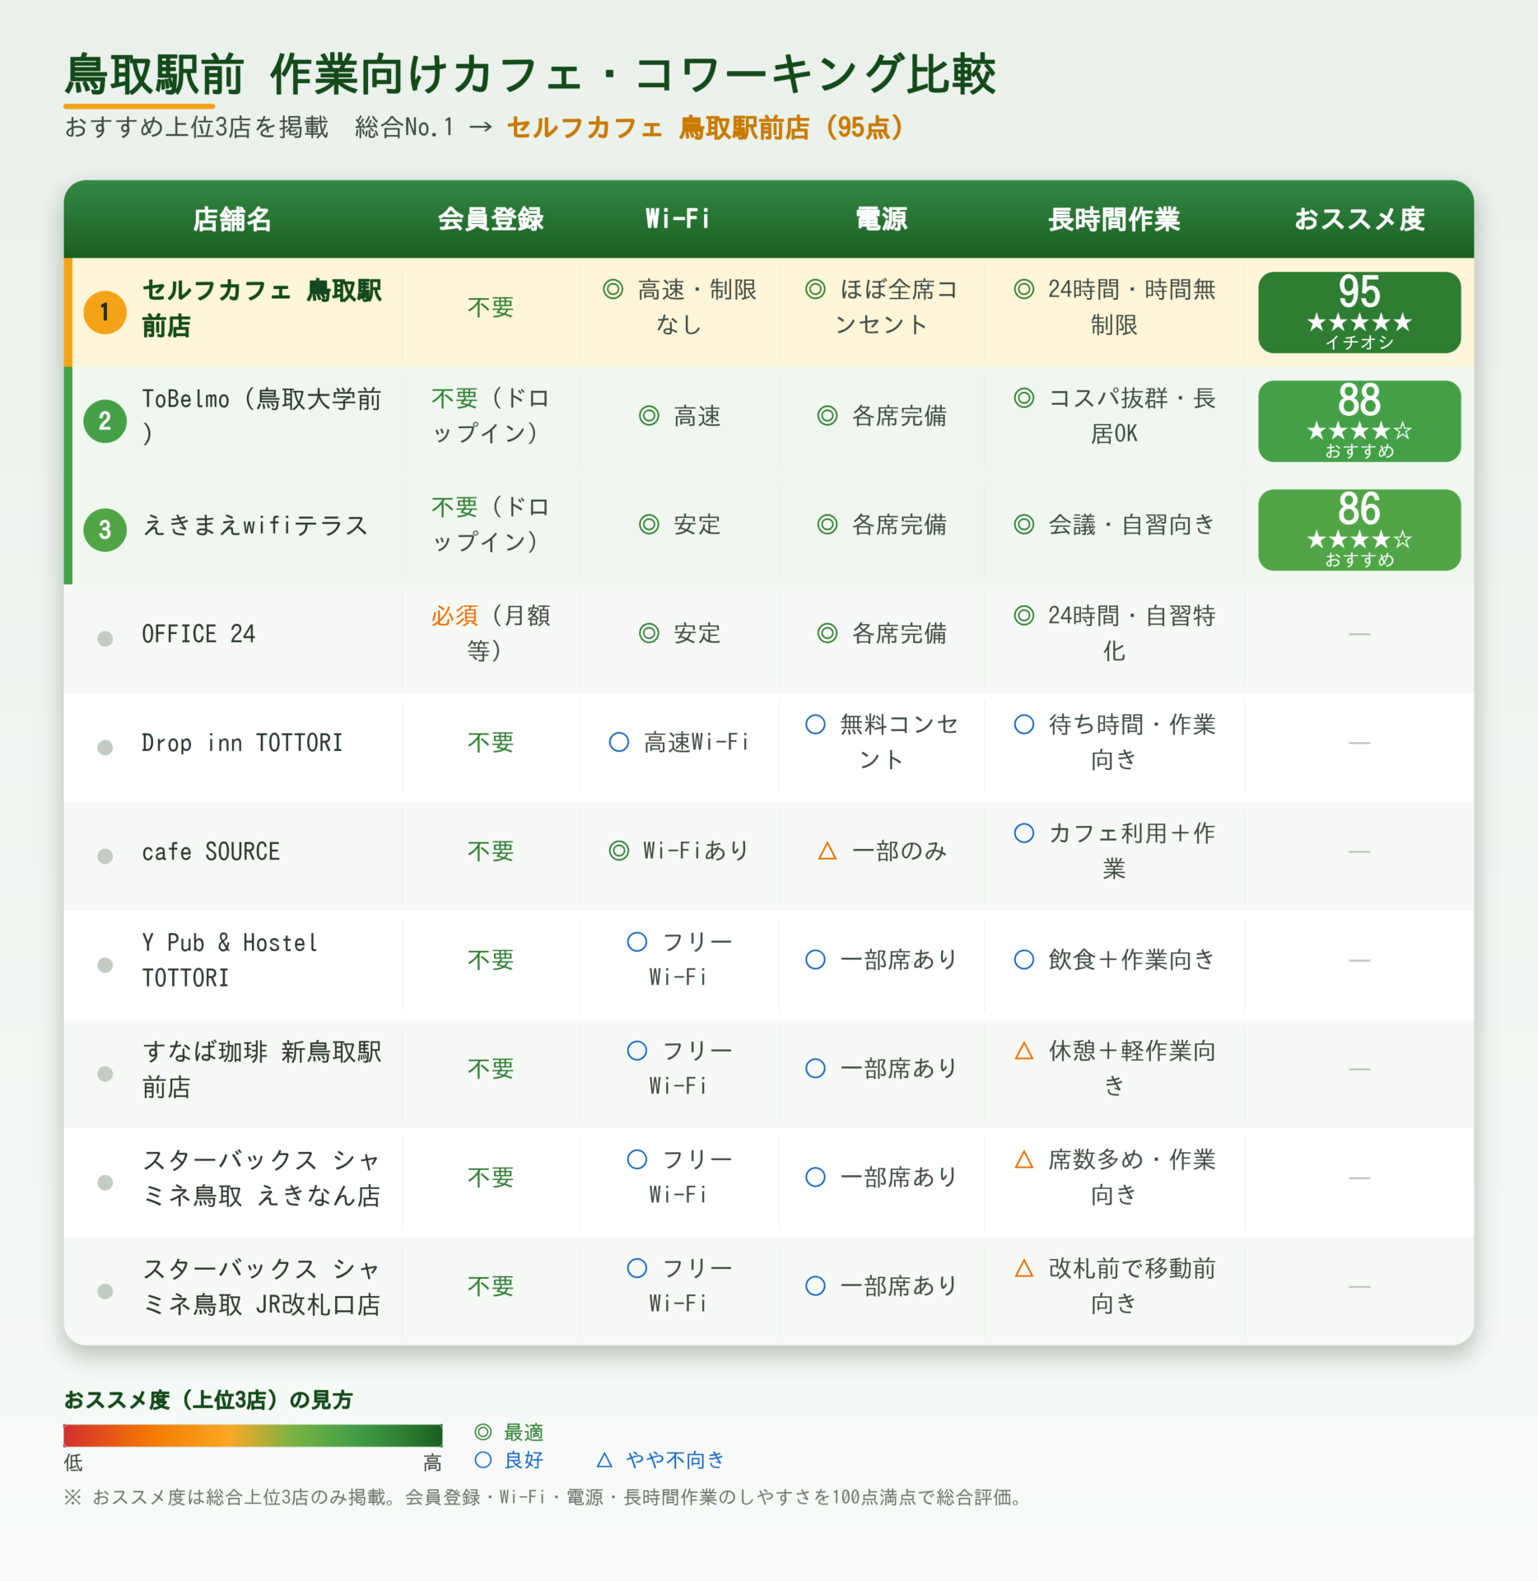
Task: Click 休憩＋軽作業向き cell
Action: (x=1114, y=1068)
